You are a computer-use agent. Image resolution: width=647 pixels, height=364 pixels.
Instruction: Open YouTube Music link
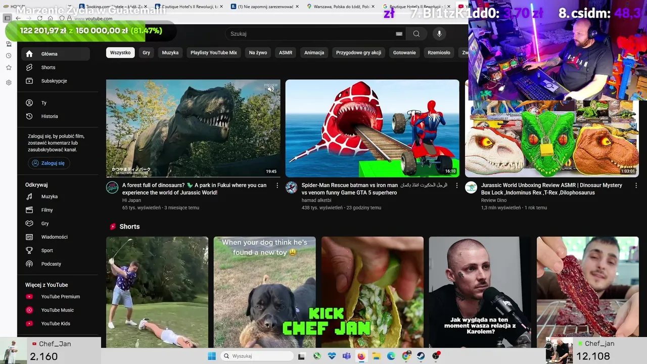(x=56, y=310)
